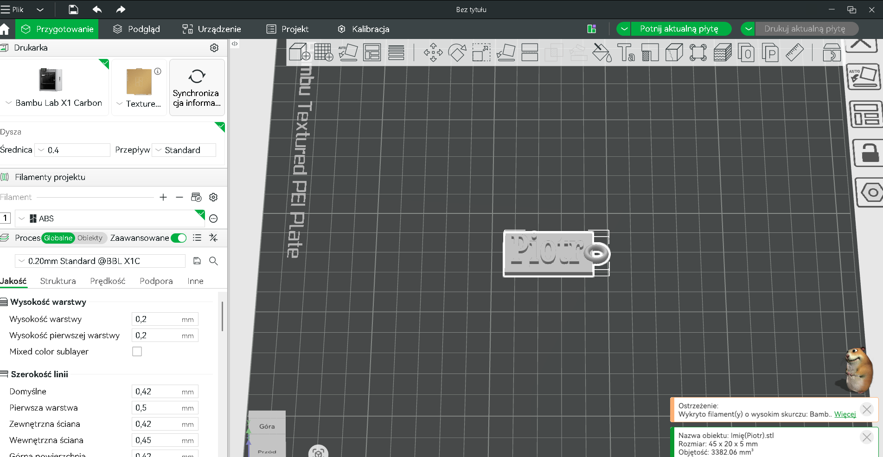Click the Compare presets icon
This screenshot has height=457, width=883.
pyautogui.click(x=213, y=238)
